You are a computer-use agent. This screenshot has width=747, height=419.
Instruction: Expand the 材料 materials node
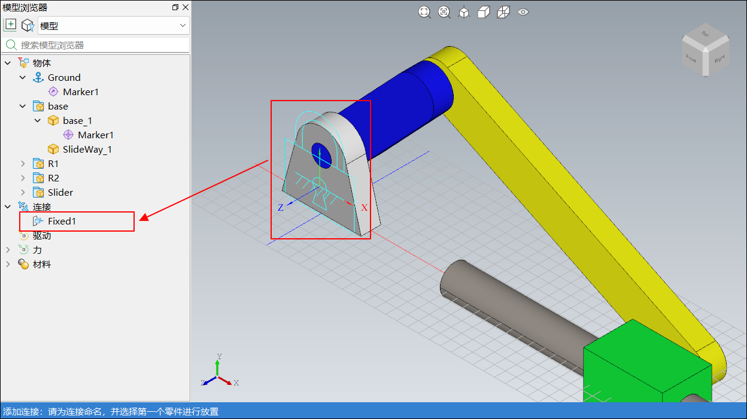8,264
